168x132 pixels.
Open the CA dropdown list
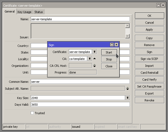point(90,59)
